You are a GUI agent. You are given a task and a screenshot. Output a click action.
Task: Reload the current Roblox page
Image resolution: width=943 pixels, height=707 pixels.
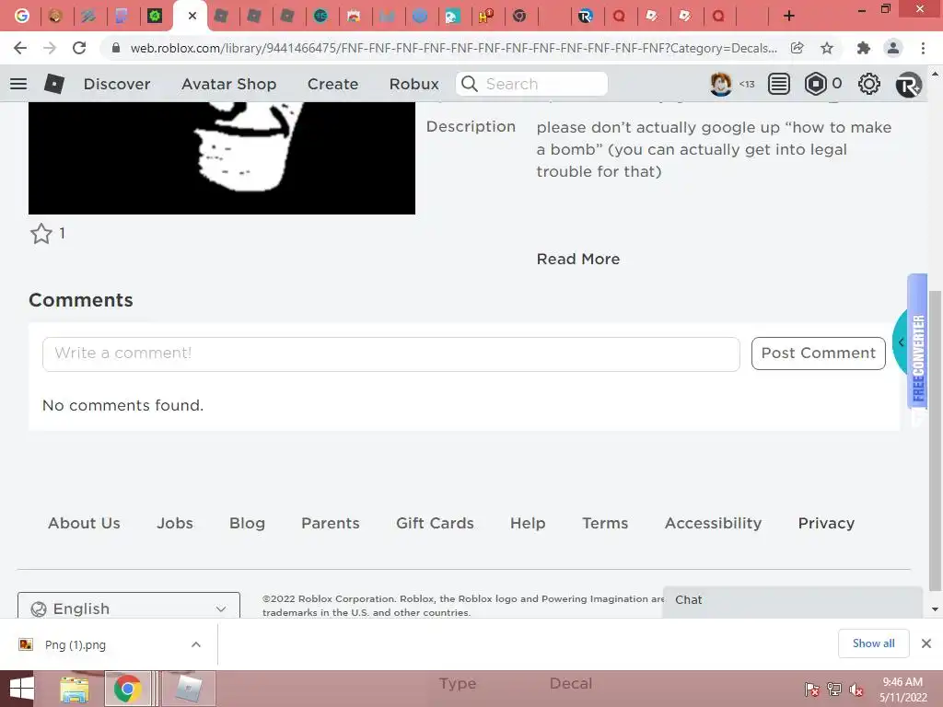[x=79, y=48]
